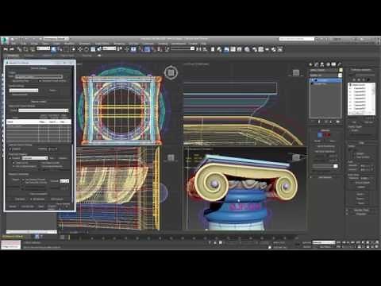The width and height of the screenshot is (381, 286).
Task: Click the Setup button beside Render Settings
Action: 52,91
